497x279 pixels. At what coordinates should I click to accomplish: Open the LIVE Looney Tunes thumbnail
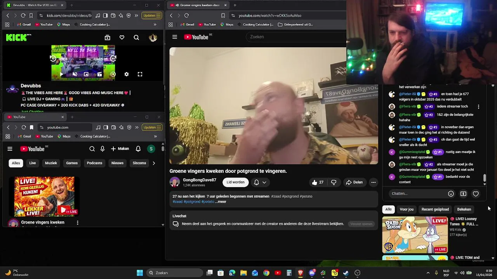[415, 235]
